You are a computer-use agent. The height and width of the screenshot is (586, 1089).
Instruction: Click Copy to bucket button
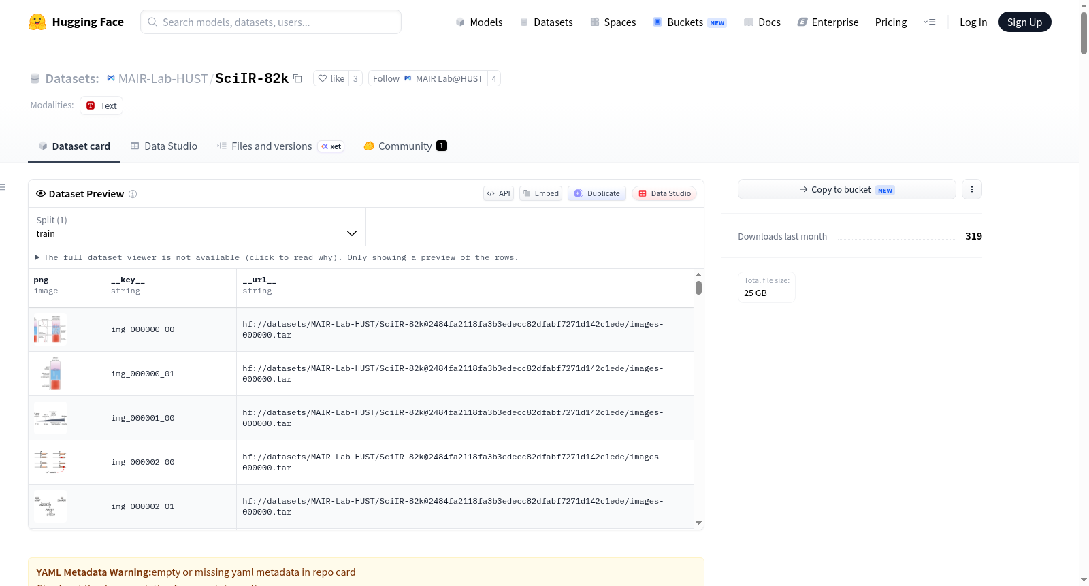click(847, 189)
